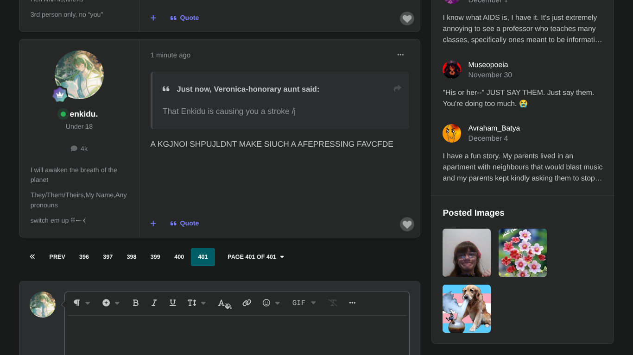Go to page 400
The width and height of the screenshot is (633, 355).
click(x=179, y=257)
